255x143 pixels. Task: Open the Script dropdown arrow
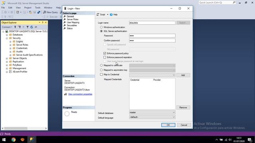tap(108, 15)
